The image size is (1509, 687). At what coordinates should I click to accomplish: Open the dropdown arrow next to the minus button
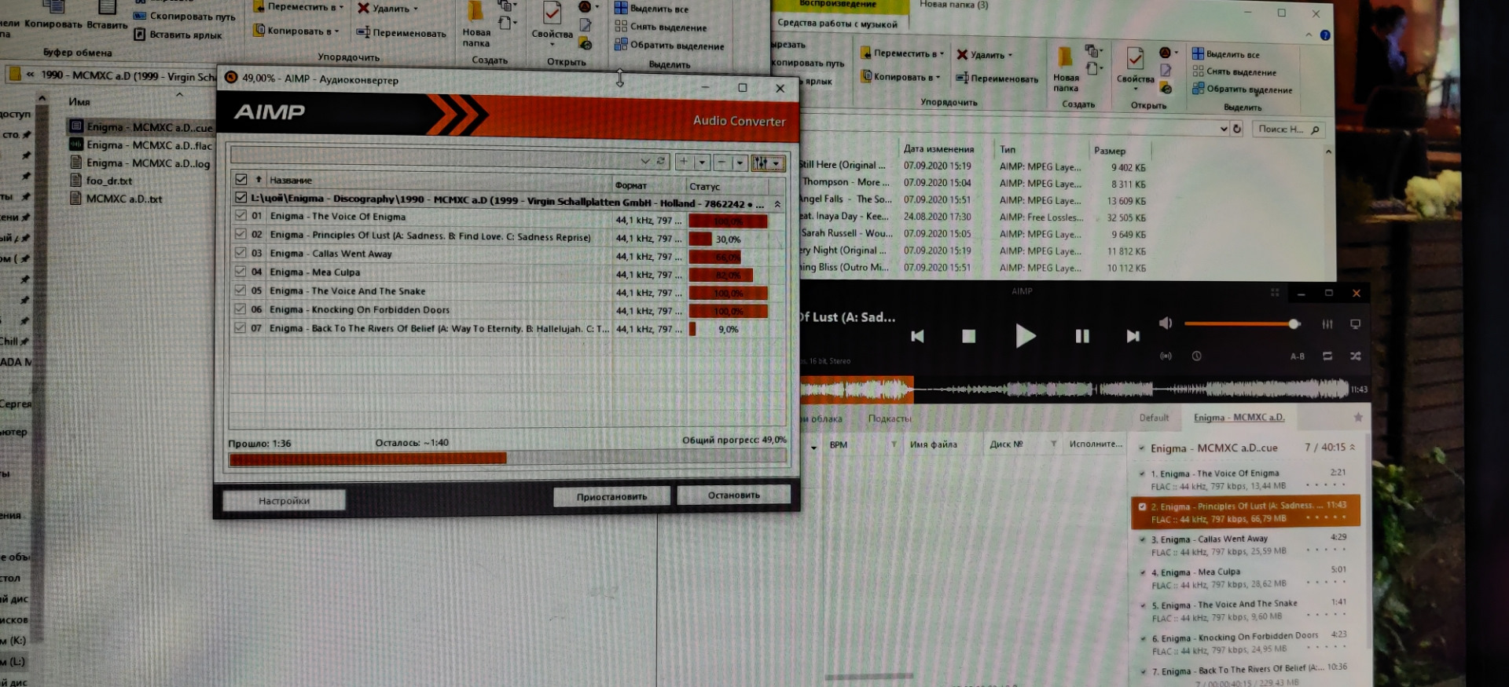click(740, 163)
